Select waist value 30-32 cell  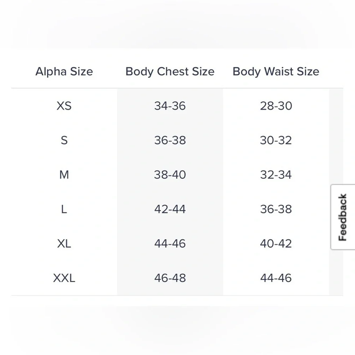tap(276, 140)
